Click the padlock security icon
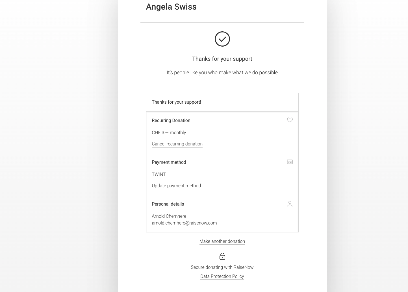408x292 pixels. 222,256
